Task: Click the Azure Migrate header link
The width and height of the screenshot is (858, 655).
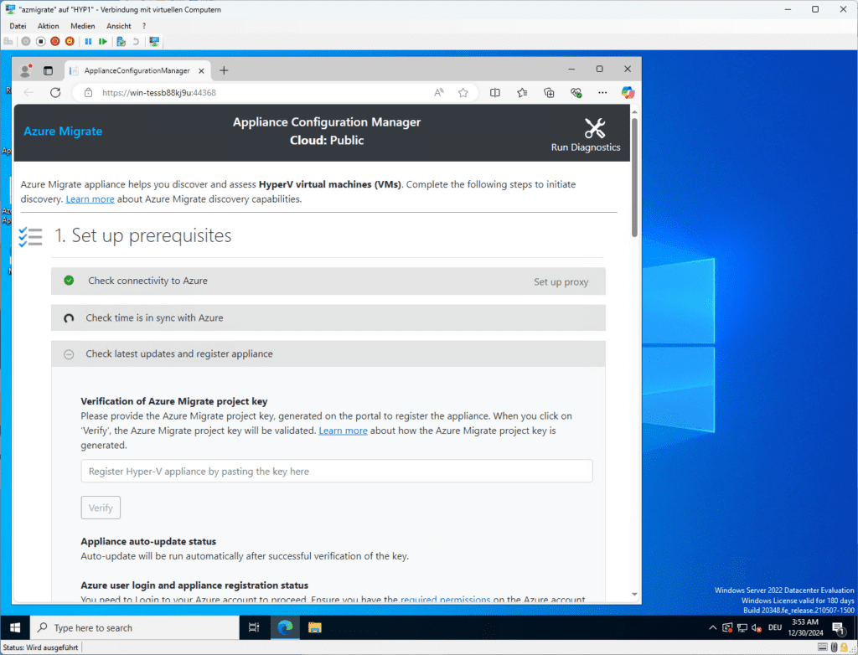Action: [x=63, y=132]
